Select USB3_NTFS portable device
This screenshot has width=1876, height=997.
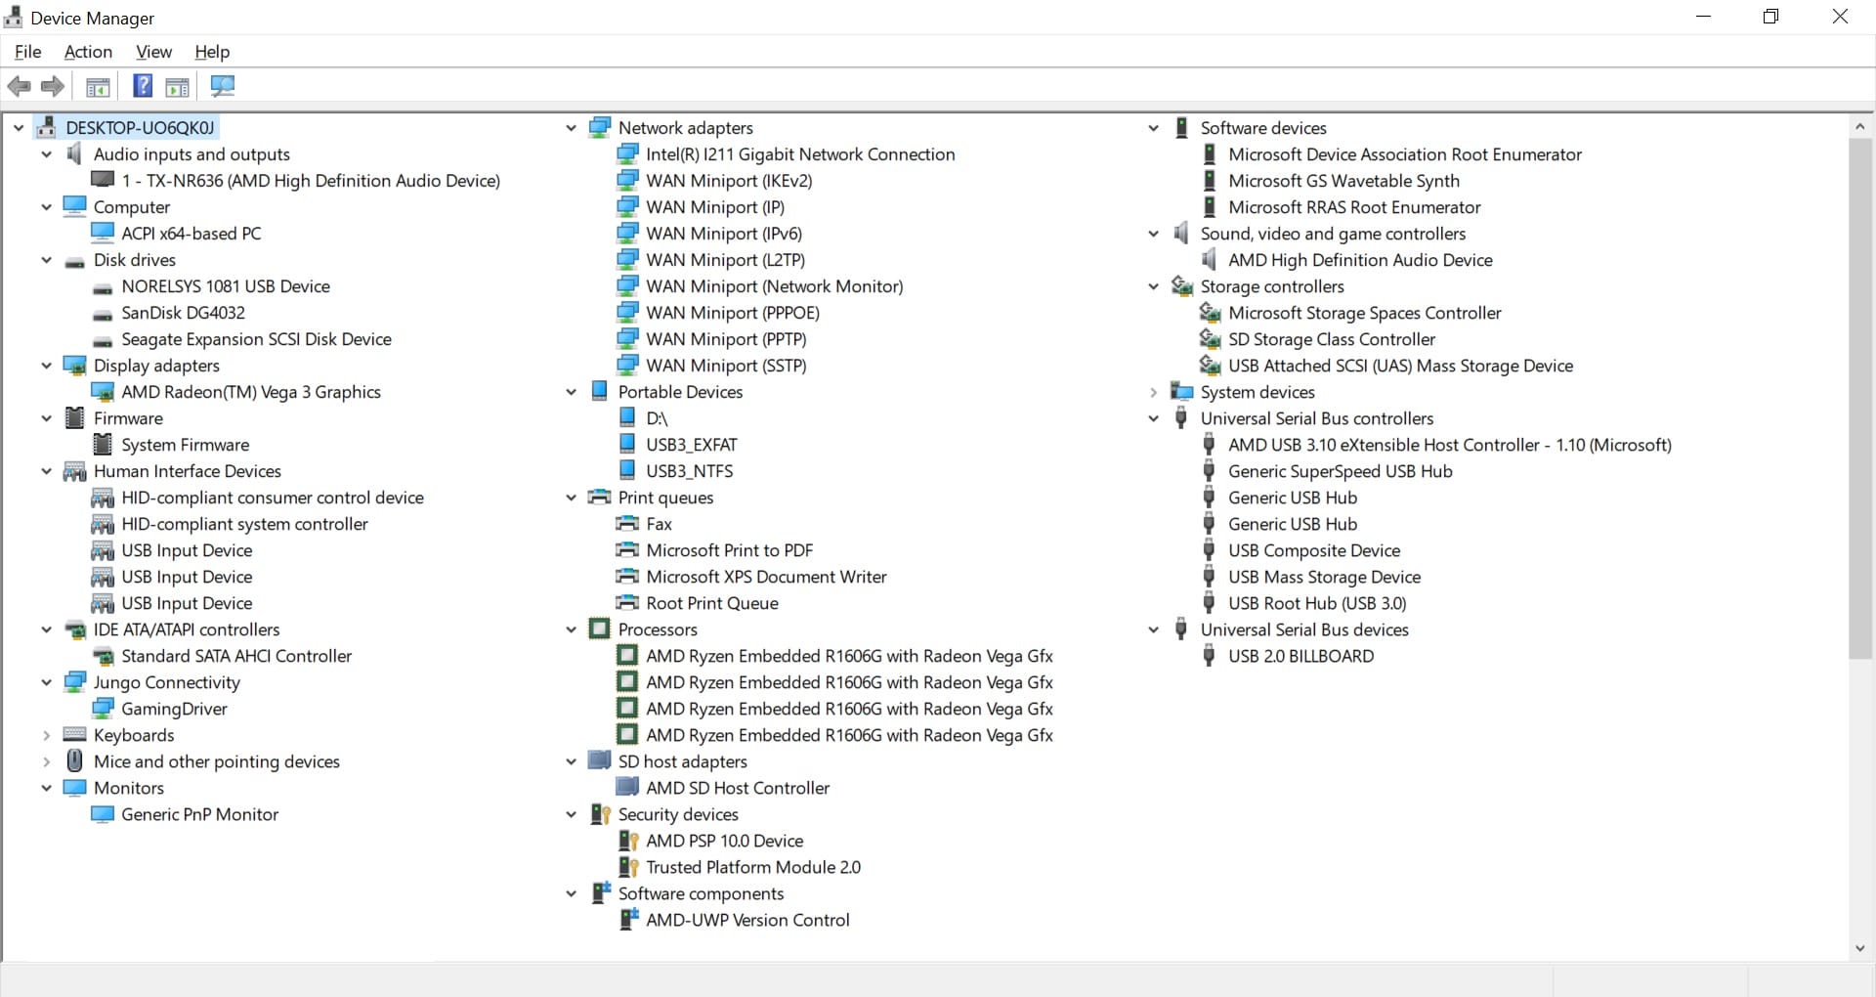pos(689,470)
